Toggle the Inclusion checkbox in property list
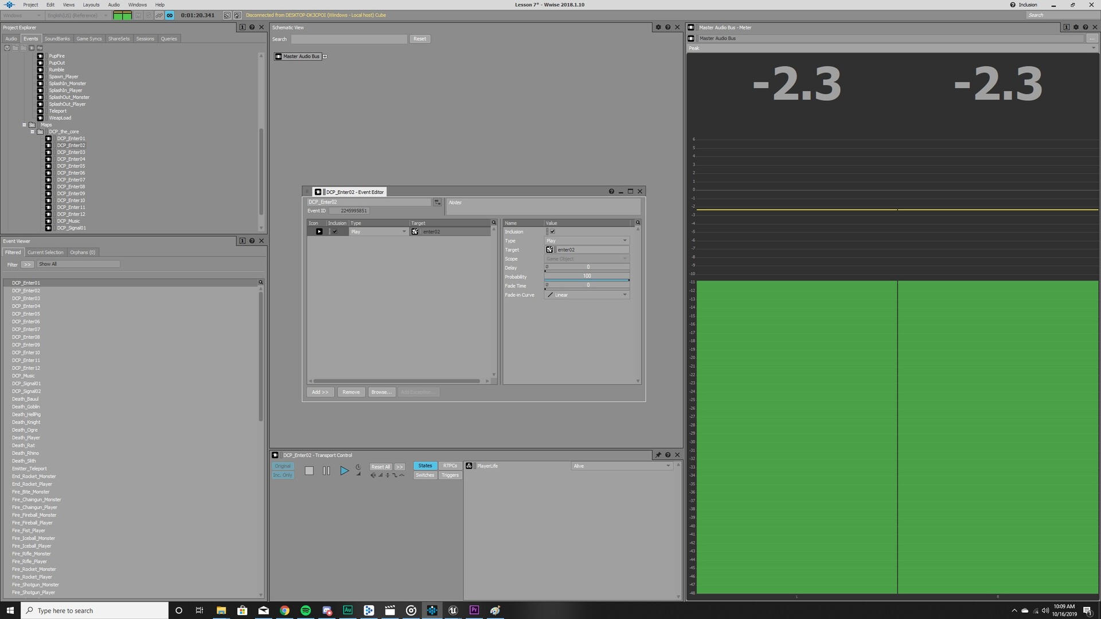 click(x=552, y=232)
